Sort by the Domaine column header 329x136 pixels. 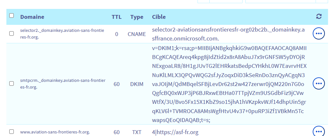(32, 17)
